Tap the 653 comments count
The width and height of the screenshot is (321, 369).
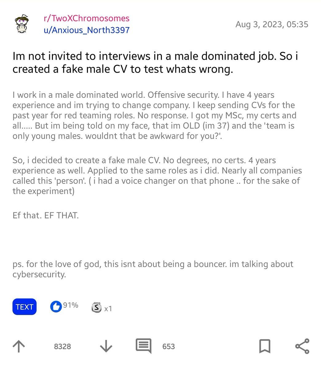pos(169,347)
